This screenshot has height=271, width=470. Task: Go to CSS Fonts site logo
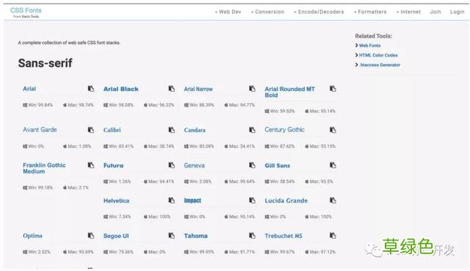coord(26,12)
